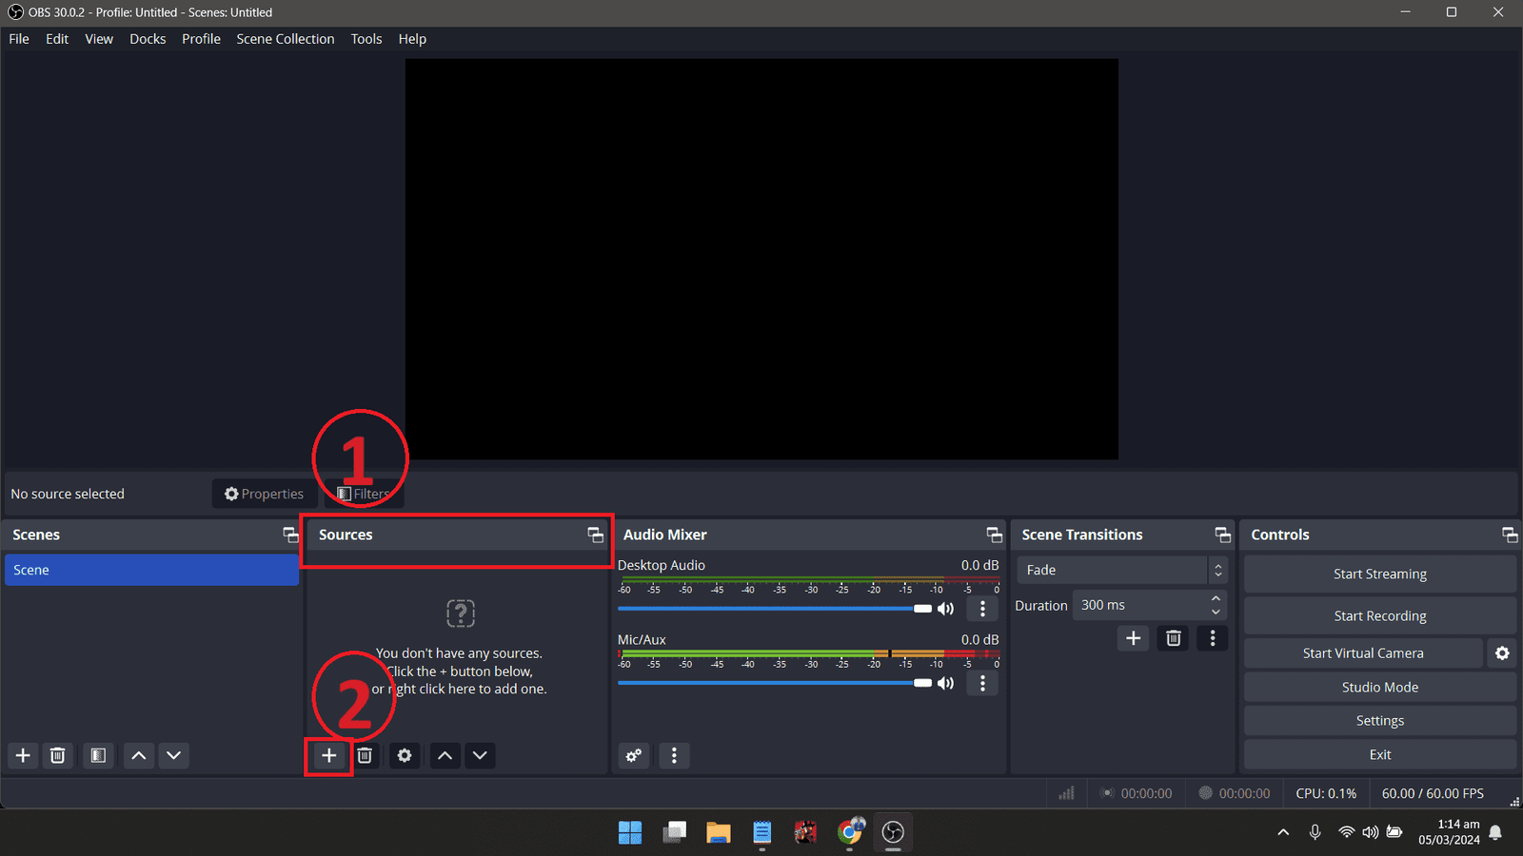Select the Scene item in Scenes list

(151, 570)
